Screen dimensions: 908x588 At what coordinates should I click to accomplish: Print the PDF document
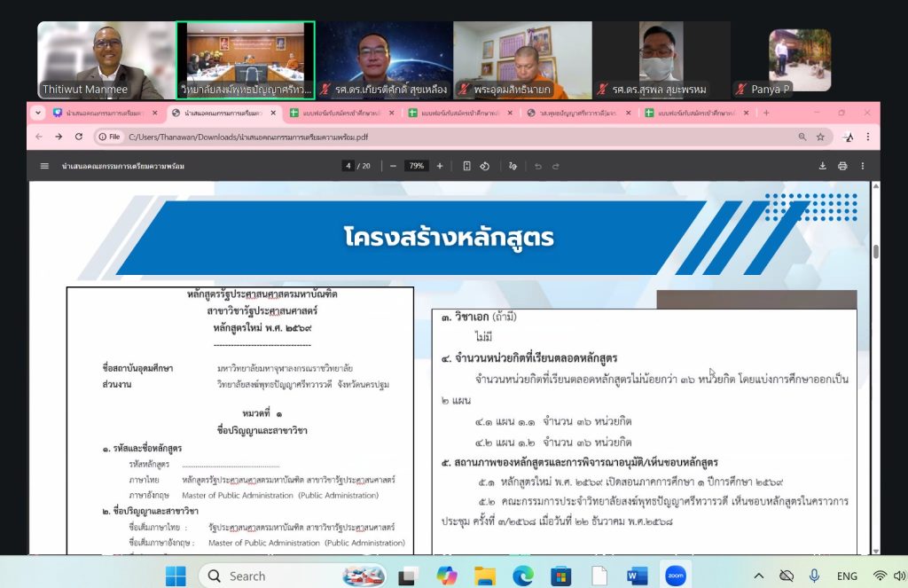(842, 166)
